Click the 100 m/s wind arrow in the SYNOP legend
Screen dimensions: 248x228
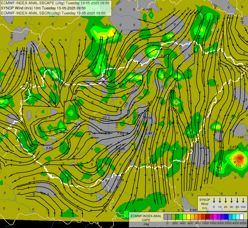(243, 200)
